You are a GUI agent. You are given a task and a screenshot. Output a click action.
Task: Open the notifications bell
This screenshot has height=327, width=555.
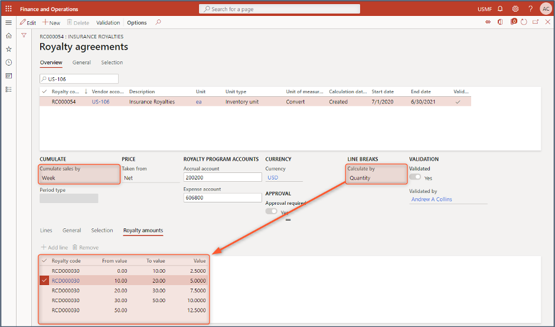click(500, 9)
